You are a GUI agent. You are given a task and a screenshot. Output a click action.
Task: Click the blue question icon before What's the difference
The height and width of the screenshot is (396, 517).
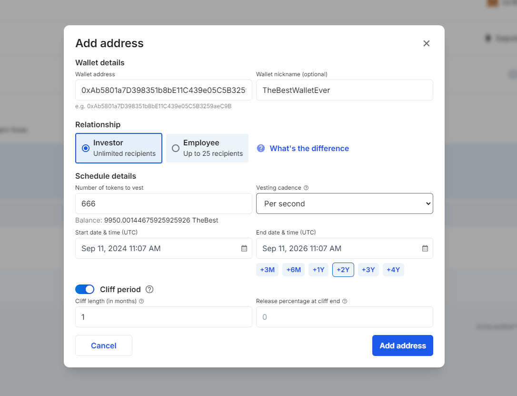point(261,148)
